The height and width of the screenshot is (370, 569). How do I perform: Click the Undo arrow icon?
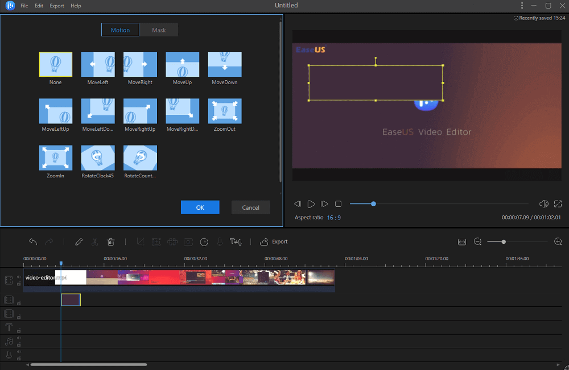coord(34,242)
